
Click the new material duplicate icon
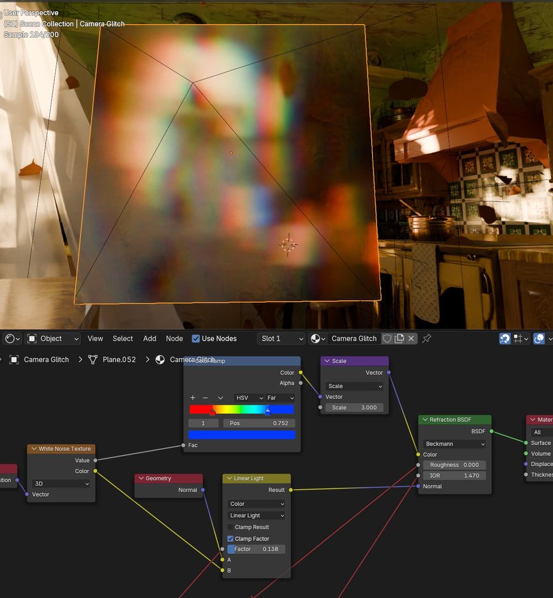(399, 338)
